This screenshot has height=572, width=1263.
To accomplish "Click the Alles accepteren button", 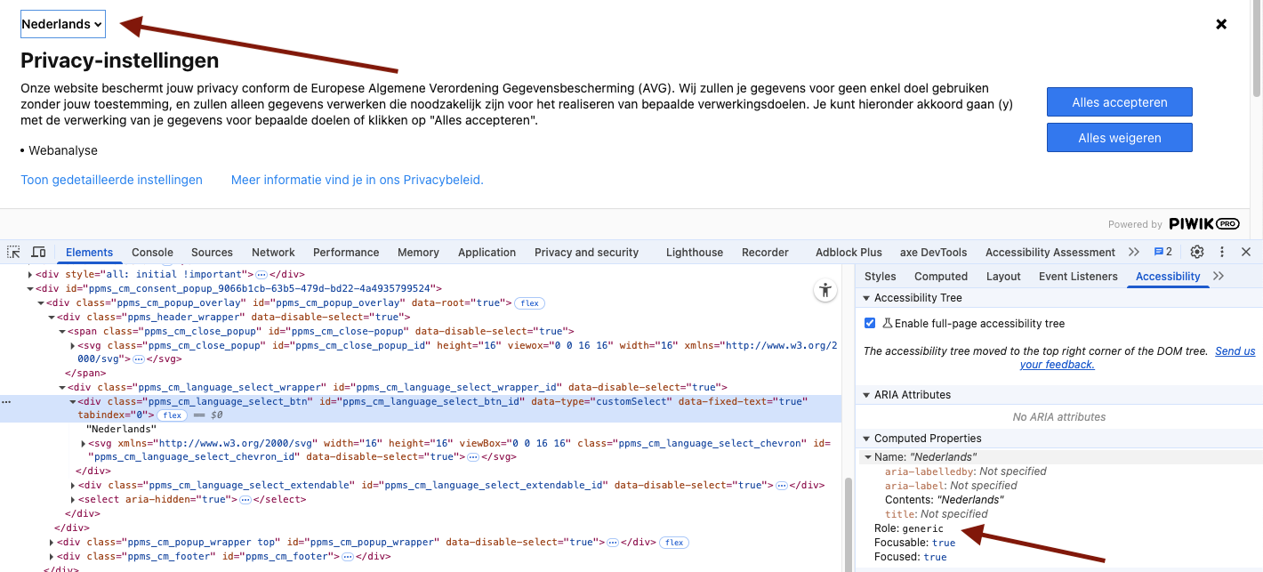I will click(1119, 102).
